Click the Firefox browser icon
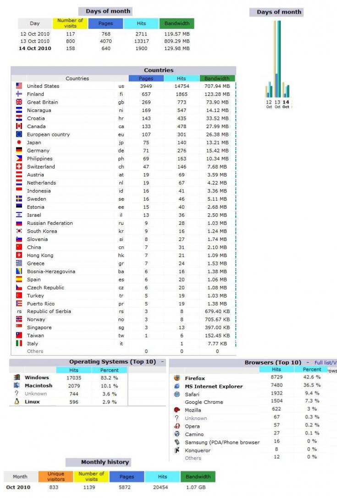This screenshot has height=498, width=337. click(x=177, y=378)
